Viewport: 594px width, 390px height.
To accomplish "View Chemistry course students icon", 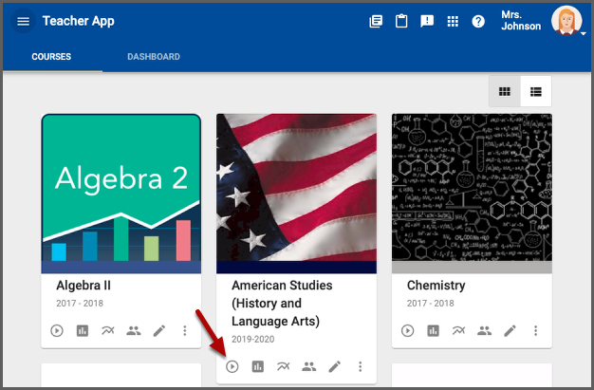I will tap(485, 331).
